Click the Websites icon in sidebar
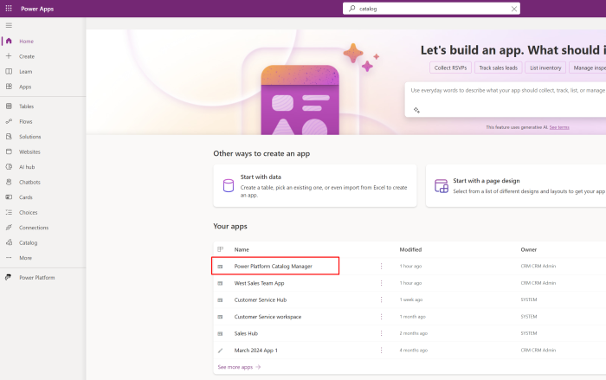606x380 pixels. pos(9,151)
